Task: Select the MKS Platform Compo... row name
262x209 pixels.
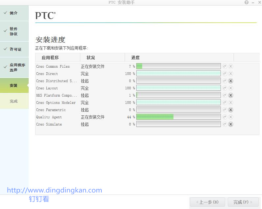Action: click(57, 95)
